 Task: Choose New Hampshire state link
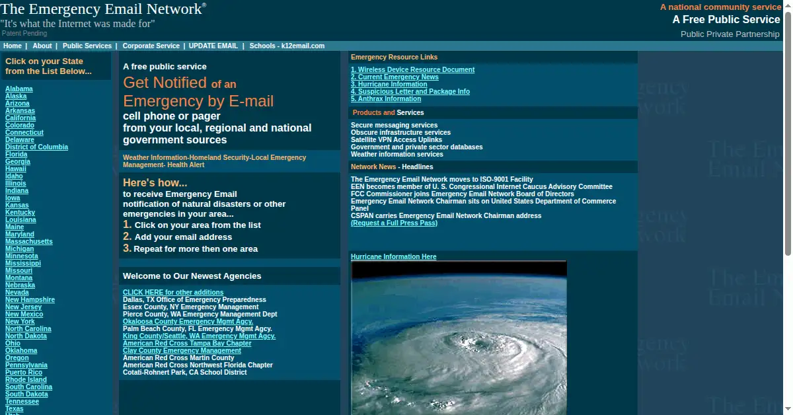pyautogui.click(x=30, y=299)
